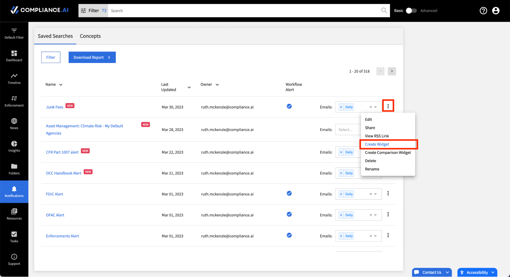Toggle workflow alert check for FDIC Alert
Image resolution: width=510 pixels, height=277 pixels.
click(289, 193)
